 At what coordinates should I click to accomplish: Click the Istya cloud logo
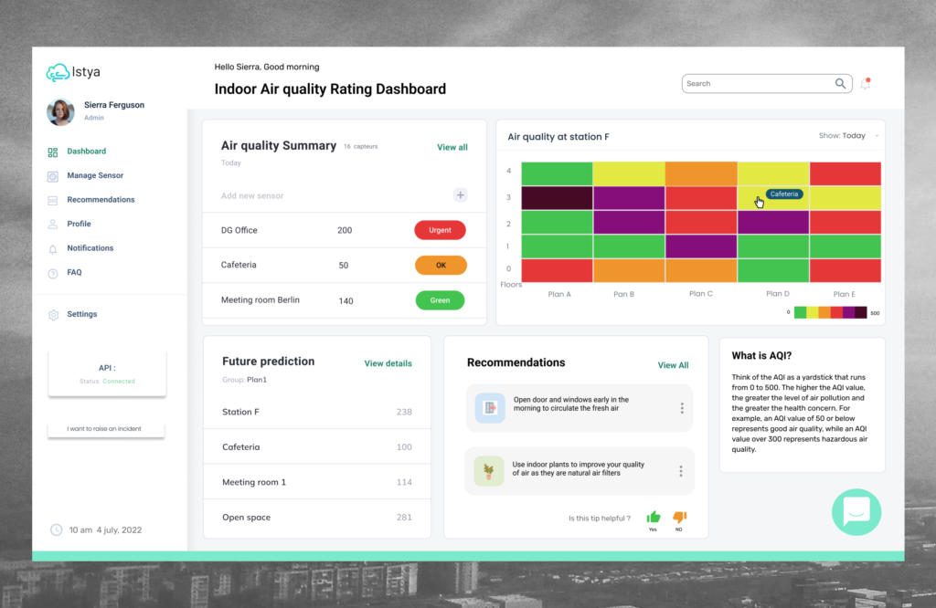[x=58, y=72]
